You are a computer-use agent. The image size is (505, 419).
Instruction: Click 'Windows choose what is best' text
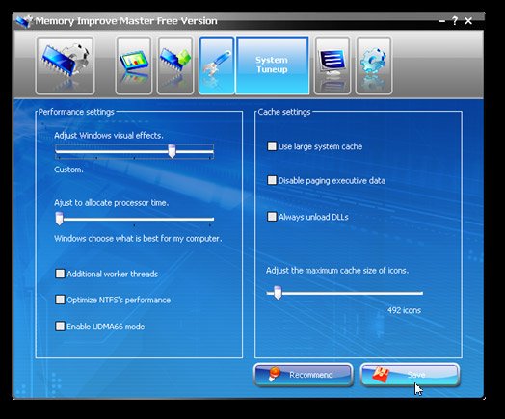138,239
